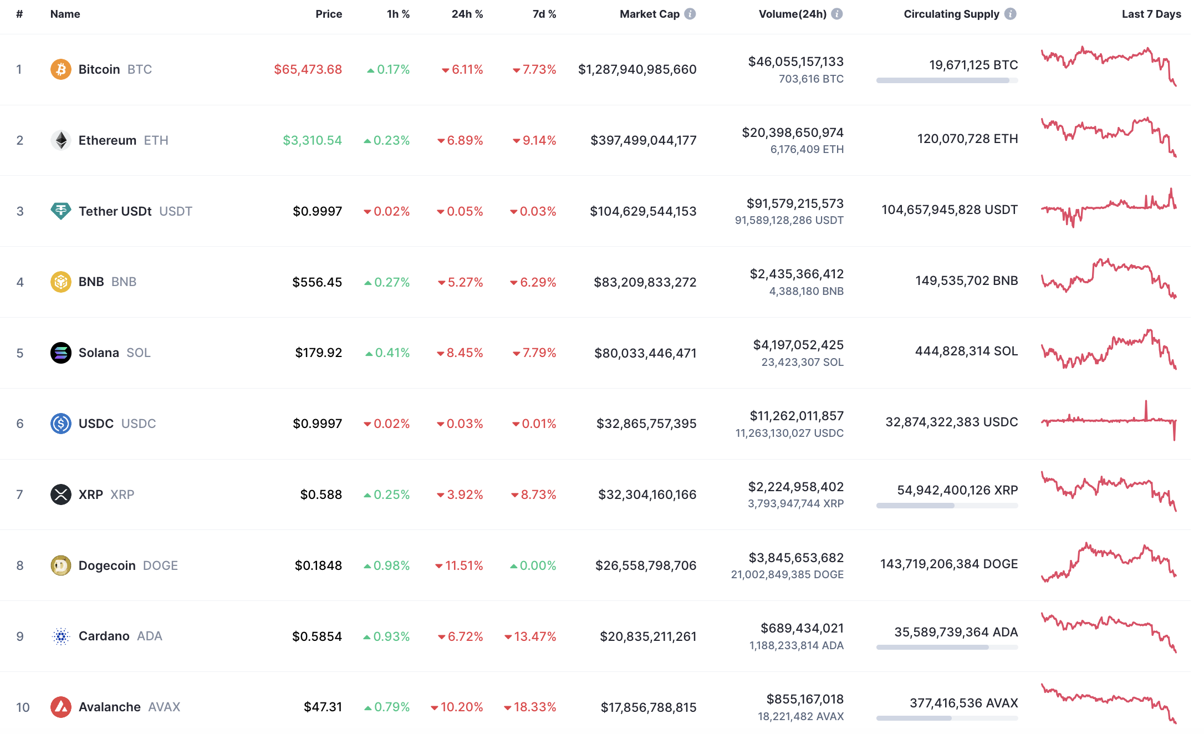Screen dimensions: 1204x734
Task: Click the Bitcoin logo icon
Action: 60,69
